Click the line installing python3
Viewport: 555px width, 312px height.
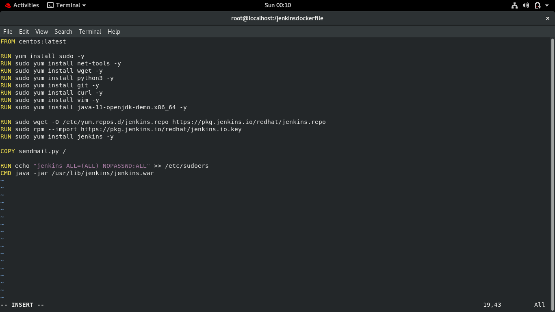click(57, 78)
